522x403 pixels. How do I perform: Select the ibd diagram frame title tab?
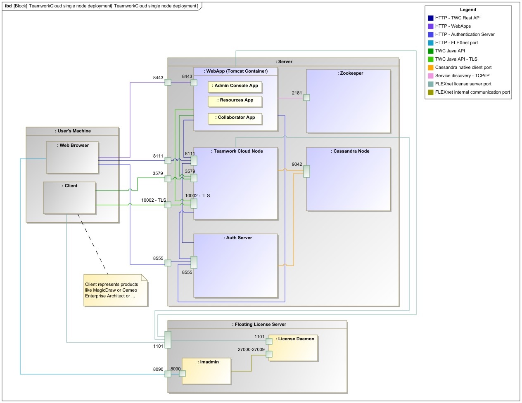coord(102,6)
